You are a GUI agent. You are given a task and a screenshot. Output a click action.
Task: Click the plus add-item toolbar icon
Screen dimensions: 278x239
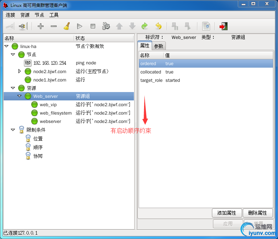click(41, 26)
